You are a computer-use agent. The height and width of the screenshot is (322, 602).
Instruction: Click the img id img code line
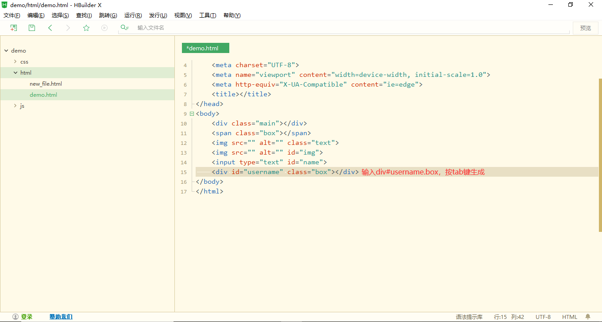[267, 152]
